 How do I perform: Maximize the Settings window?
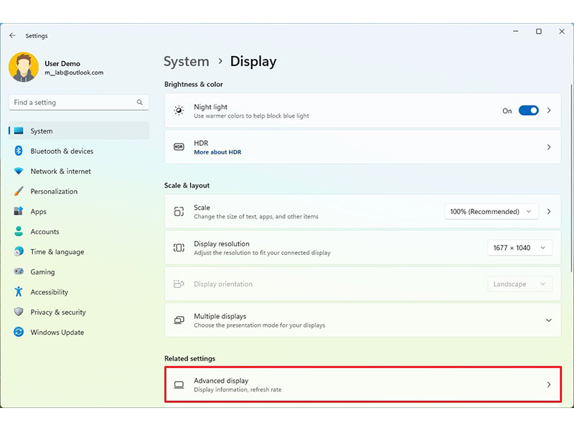click(539, 32)
